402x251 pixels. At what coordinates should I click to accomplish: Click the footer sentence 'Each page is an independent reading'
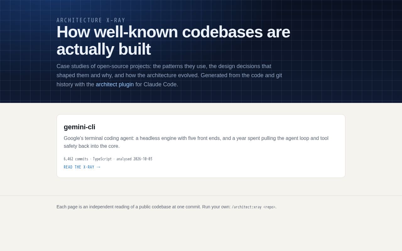[x=166, y=207]
